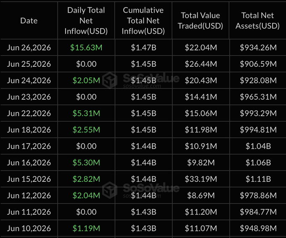Click $1.44B cumulative inflow in Jun 16,2026 row
The width and height of the screenshot is (286, 238).
pyautogui.click(x=143, y=162)
